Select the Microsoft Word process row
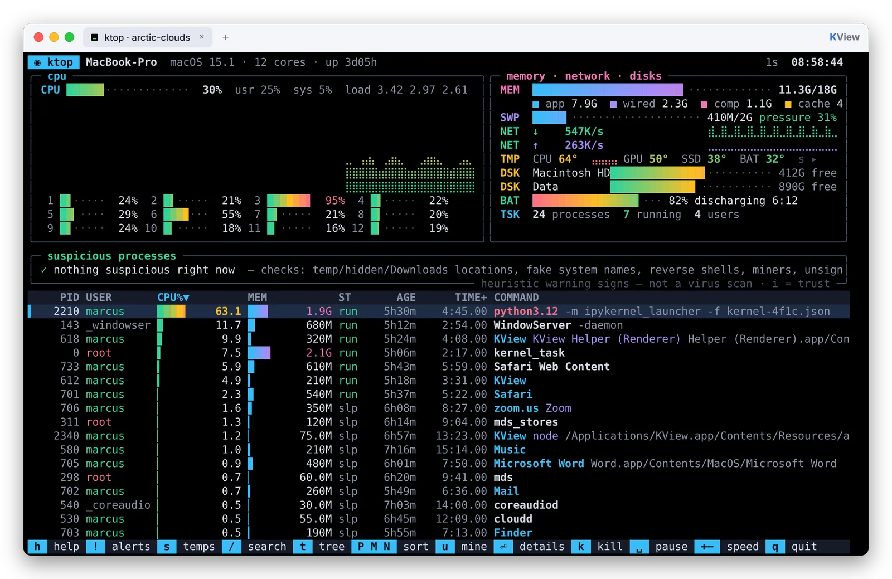This screenshot has width=892, height=579. point(439,464)
